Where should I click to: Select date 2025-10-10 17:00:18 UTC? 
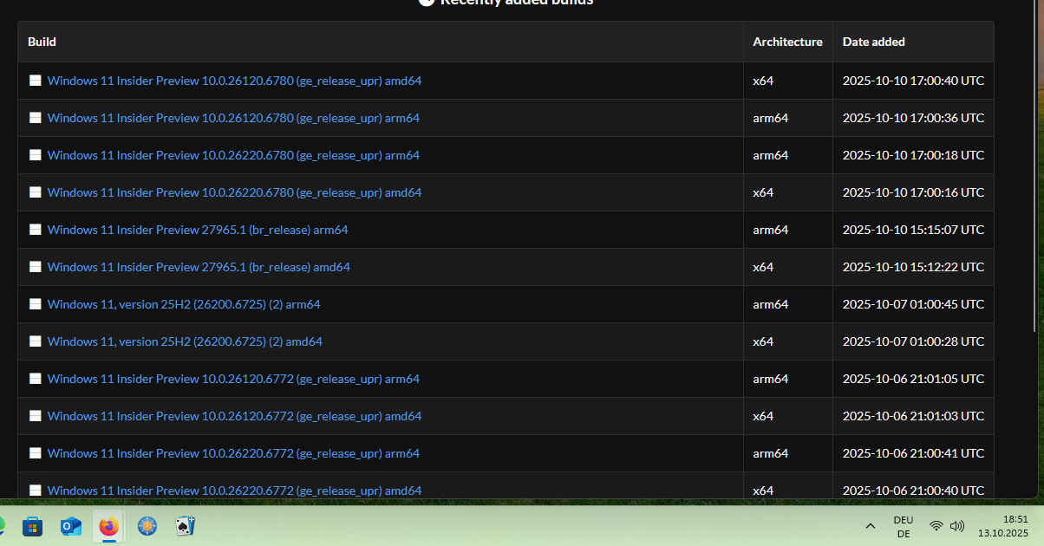coord(913,155)
